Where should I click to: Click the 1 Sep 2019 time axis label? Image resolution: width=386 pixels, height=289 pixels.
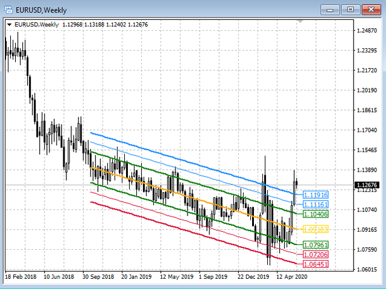[x=214, y=277]
